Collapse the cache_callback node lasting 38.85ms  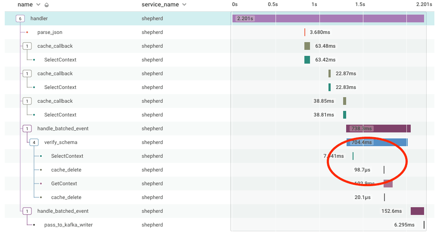pyautogui.click(x=27, y=101)
